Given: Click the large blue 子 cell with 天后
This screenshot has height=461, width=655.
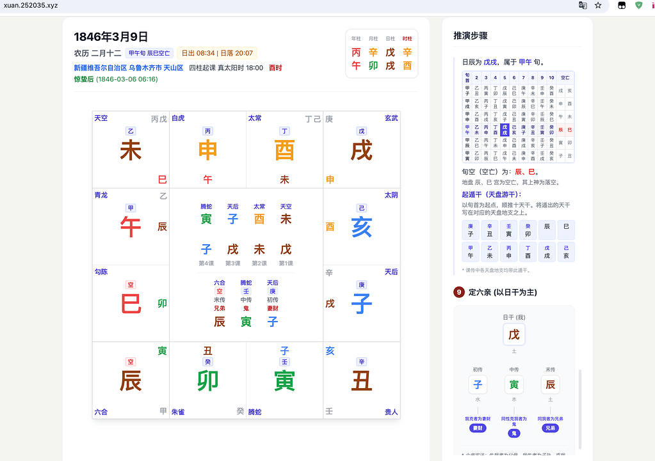Looking at the screenshot, I should (x=361, y=303).
